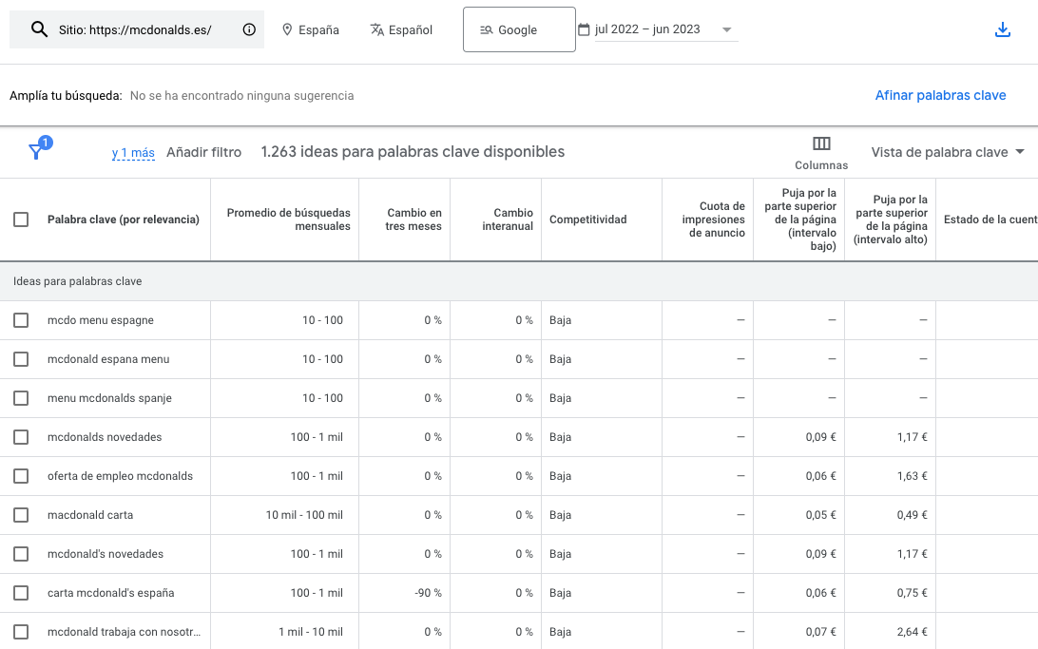This screenshot has height=649, width=1038.
Task: Open the Columnas column settings icon
Action: [x=820, y=144]
